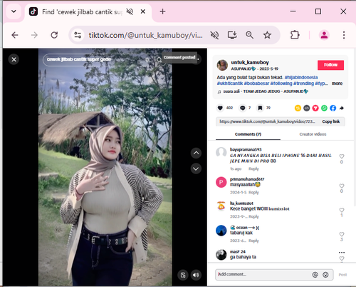Like the 'tabaruj kak' comment
This screenshot has height=287, width=356.
pos(342,234)
